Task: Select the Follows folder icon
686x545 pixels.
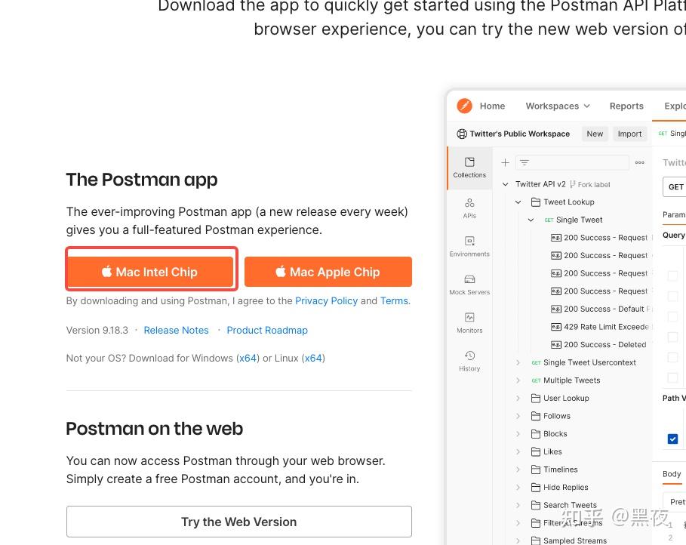Action: (536, 416)
